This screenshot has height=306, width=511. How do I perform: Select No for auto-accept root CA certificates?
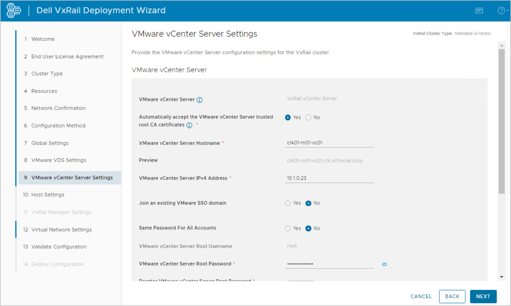coord(308,118)
